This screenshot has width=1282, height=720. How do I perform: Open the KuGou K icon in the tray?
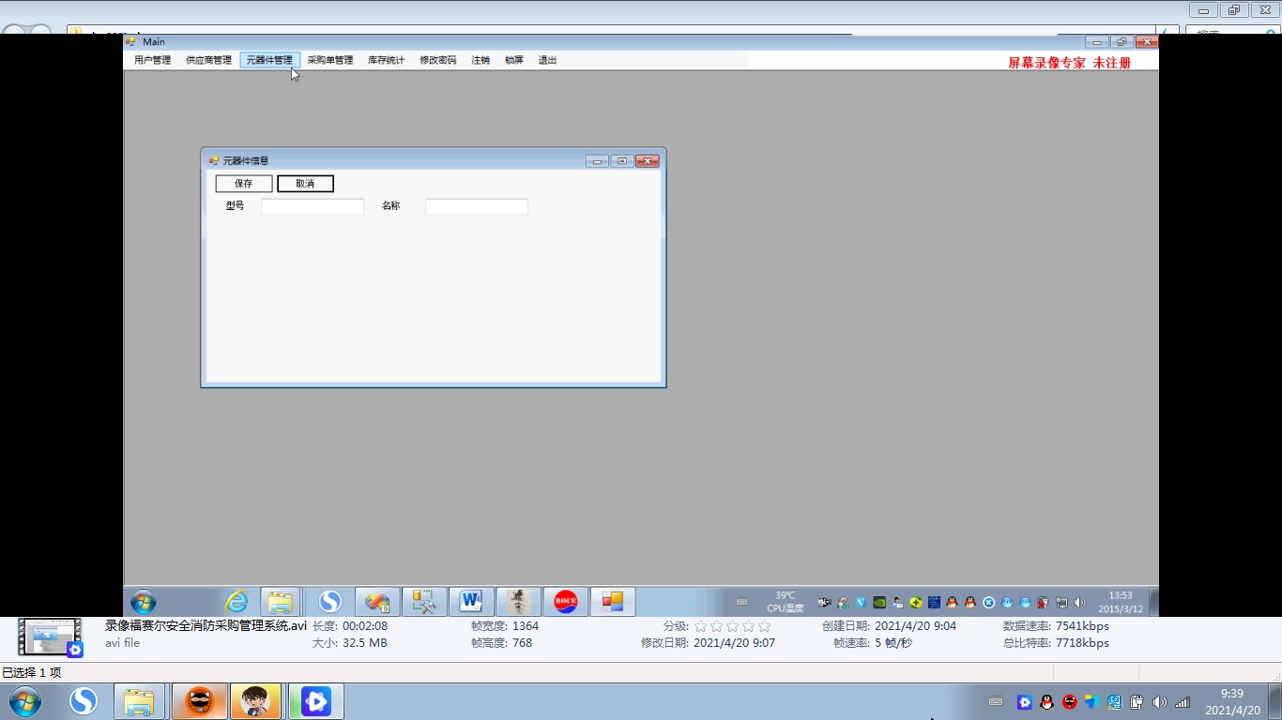[x=988, y=602]
